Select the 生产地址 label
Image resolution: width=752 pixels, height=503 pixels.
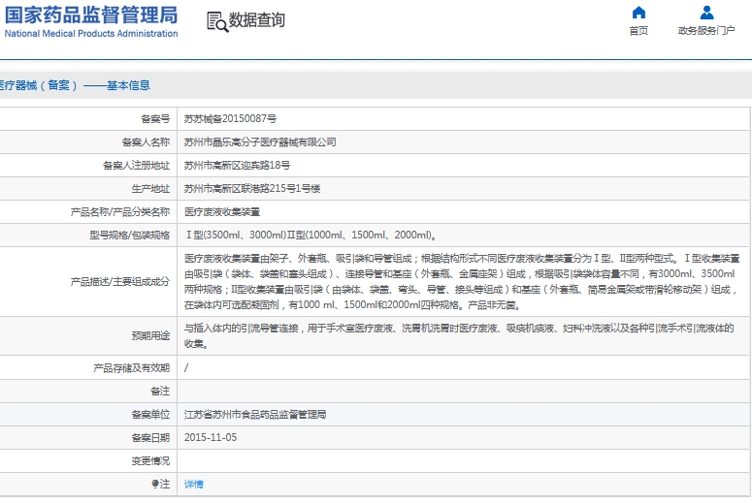tap(150, 189)
